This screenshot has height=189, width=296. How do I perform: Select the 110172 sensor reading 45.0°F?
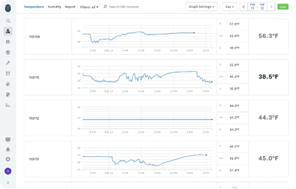(x=34, y=159)
